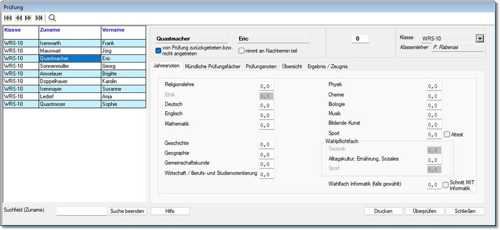Image resolution: width=500 pixels, height=230 pixels.
Task: Sort by the Klasse column header
Action: [x=21, y=33]
